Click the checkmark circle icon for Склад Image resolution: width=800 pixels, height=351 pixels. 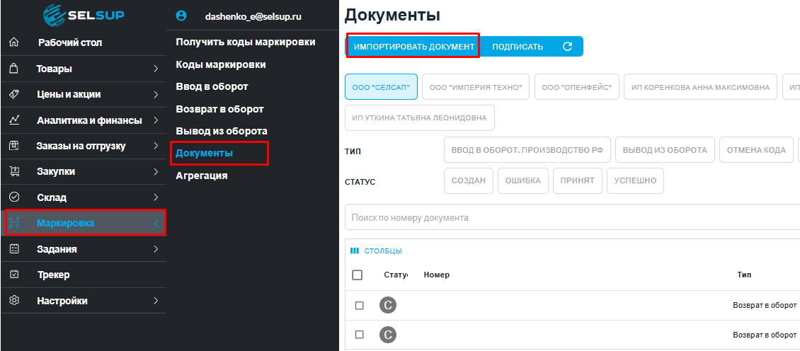pos(13,197)
